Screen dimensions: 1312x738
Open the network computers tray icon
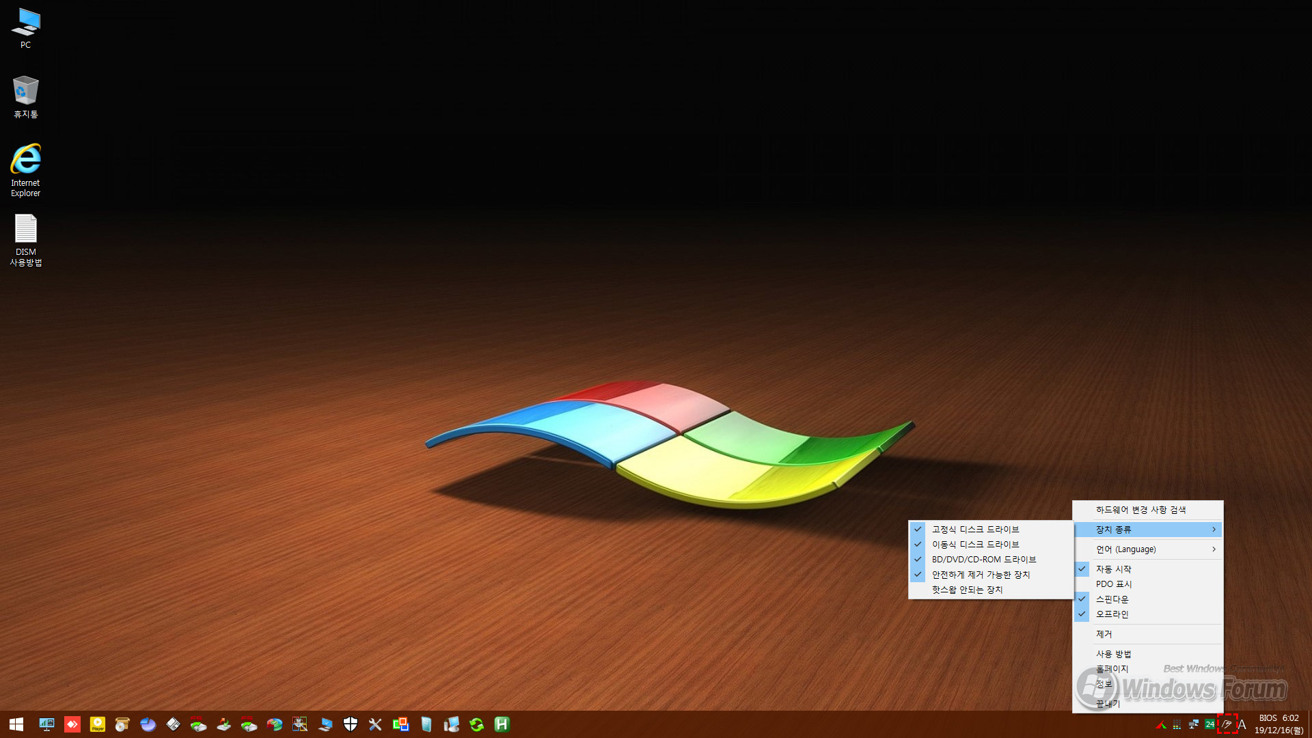point(1194,724)
